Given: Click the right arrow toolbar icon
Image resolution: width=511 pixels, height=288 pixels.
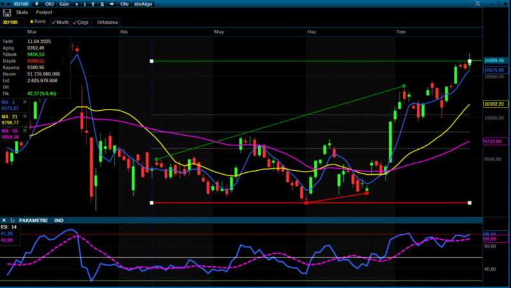Looking at the screenshot, I should 112,4.
